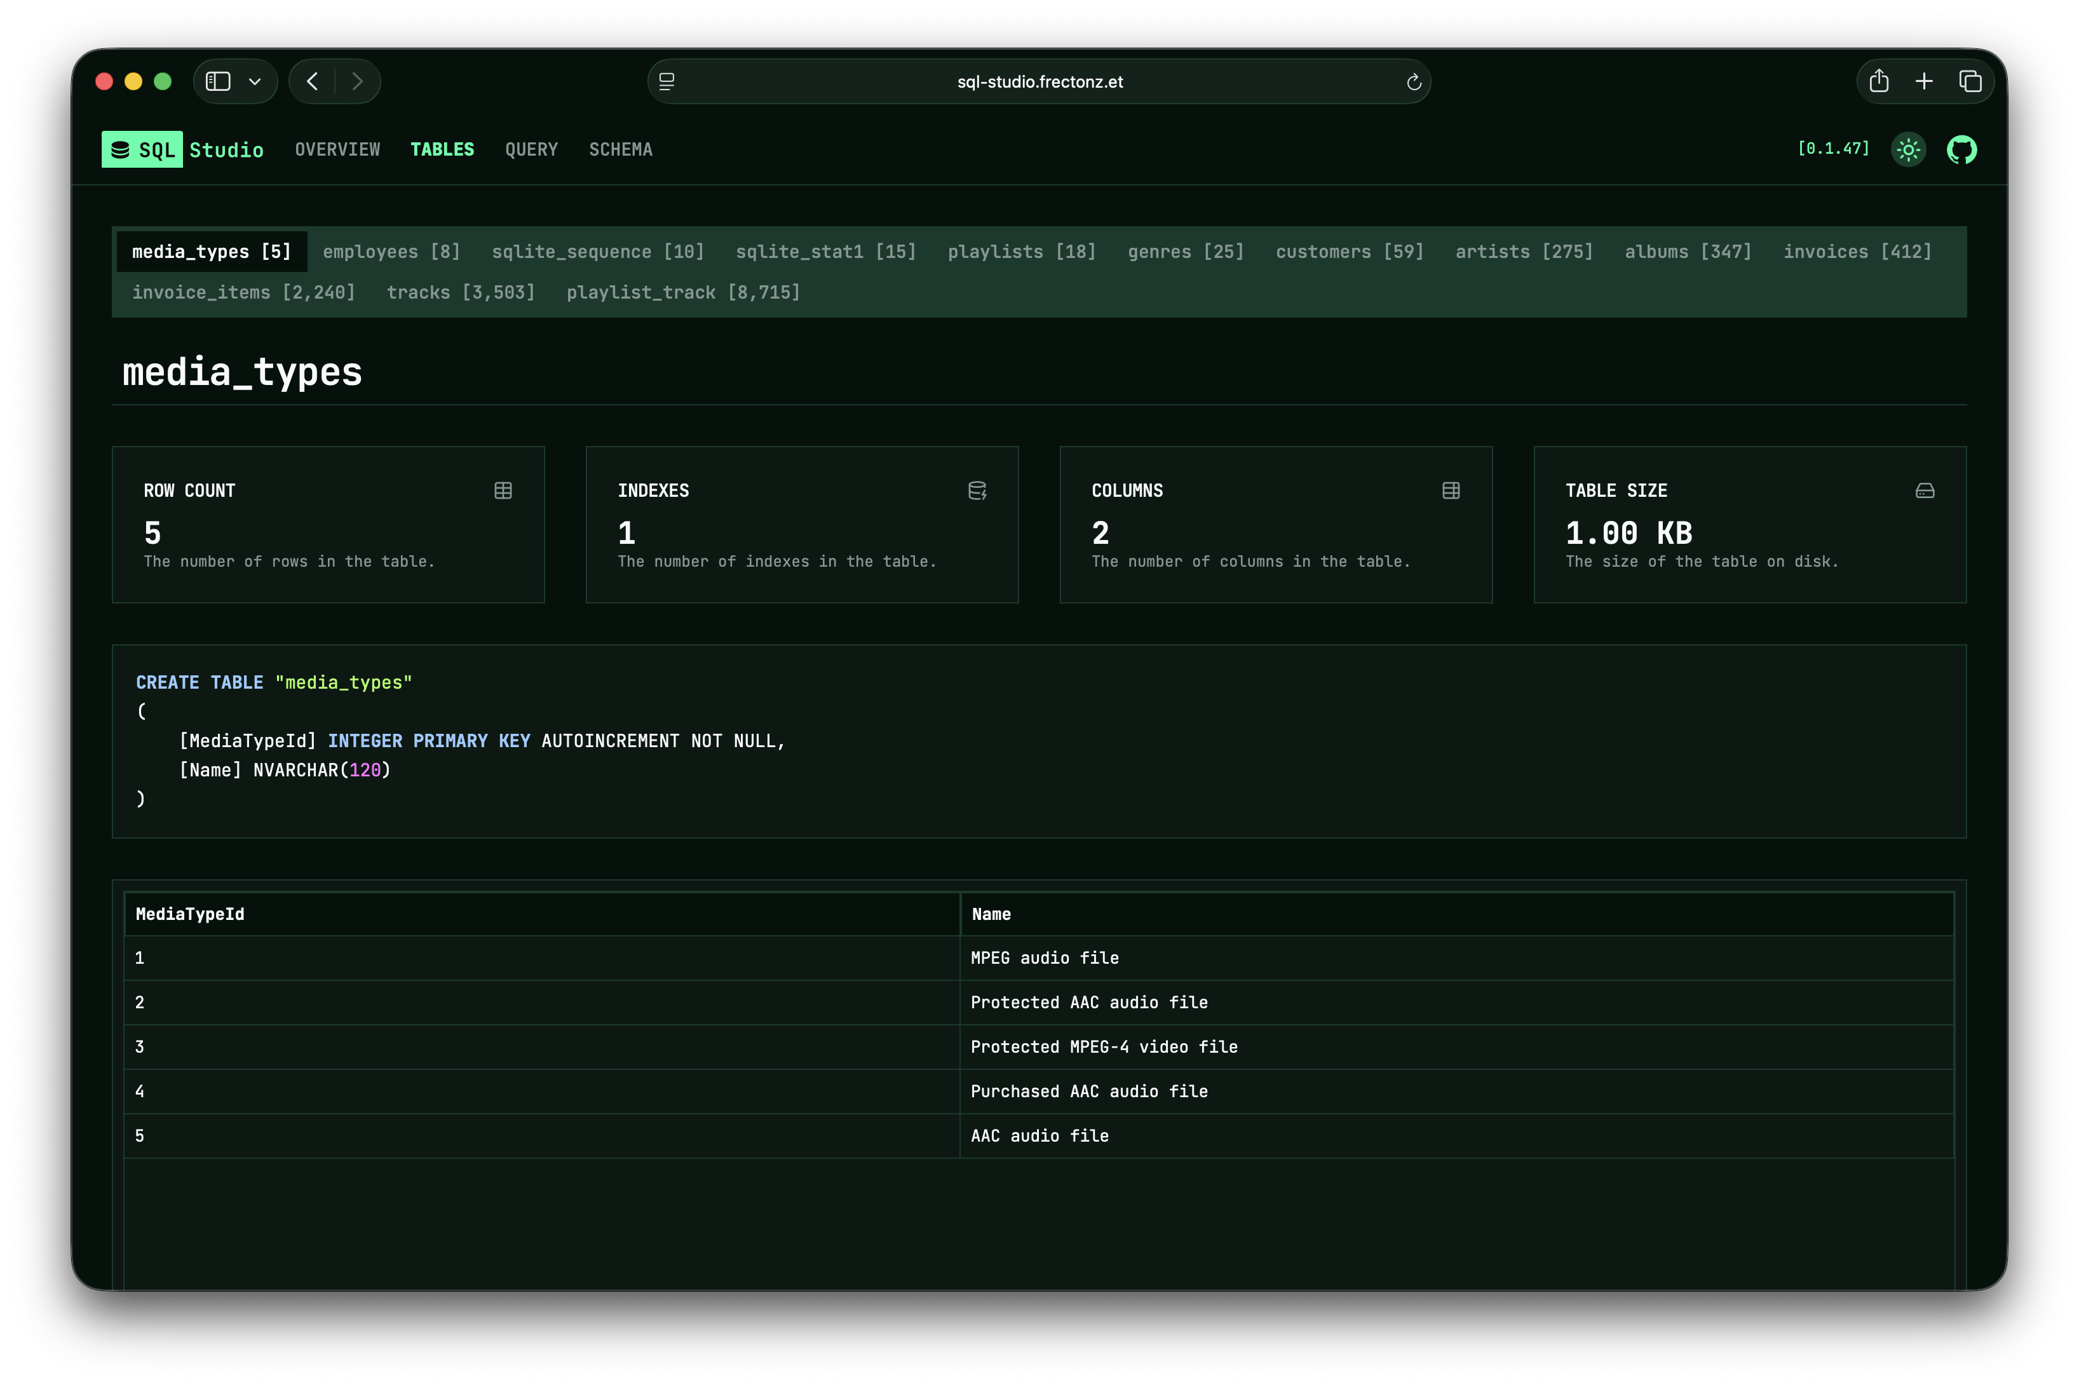Image resolution: width=2079 pixels, height=1385 pixels.
Task: Click the address bar URL field
Action: point(1039,81)
